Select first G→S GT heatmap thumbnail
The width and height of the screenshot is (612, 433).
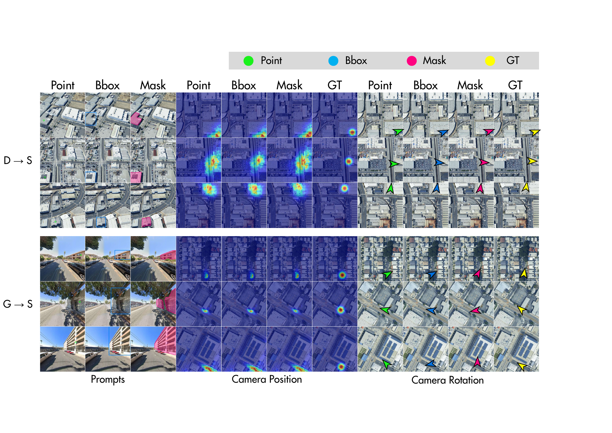335,259
